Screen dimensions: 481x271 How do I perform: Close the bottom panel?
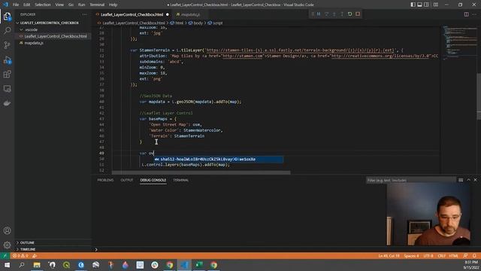click(x=476, y=180)
